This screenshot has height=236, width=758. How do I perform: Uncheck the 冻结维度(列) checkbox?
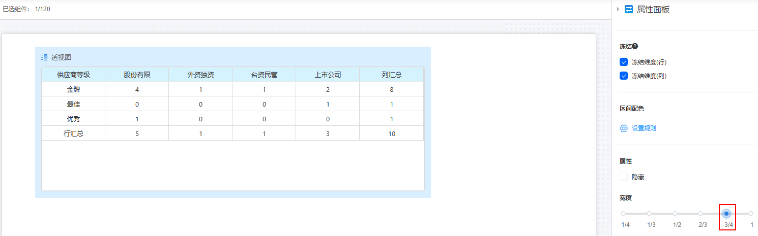(x=624, y=76)
